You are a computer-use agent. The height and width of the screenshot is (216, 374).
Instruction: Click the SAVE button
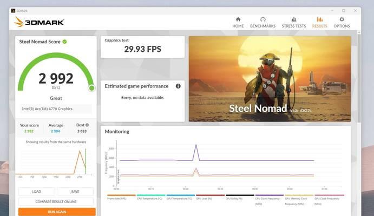tap(75, 192)
